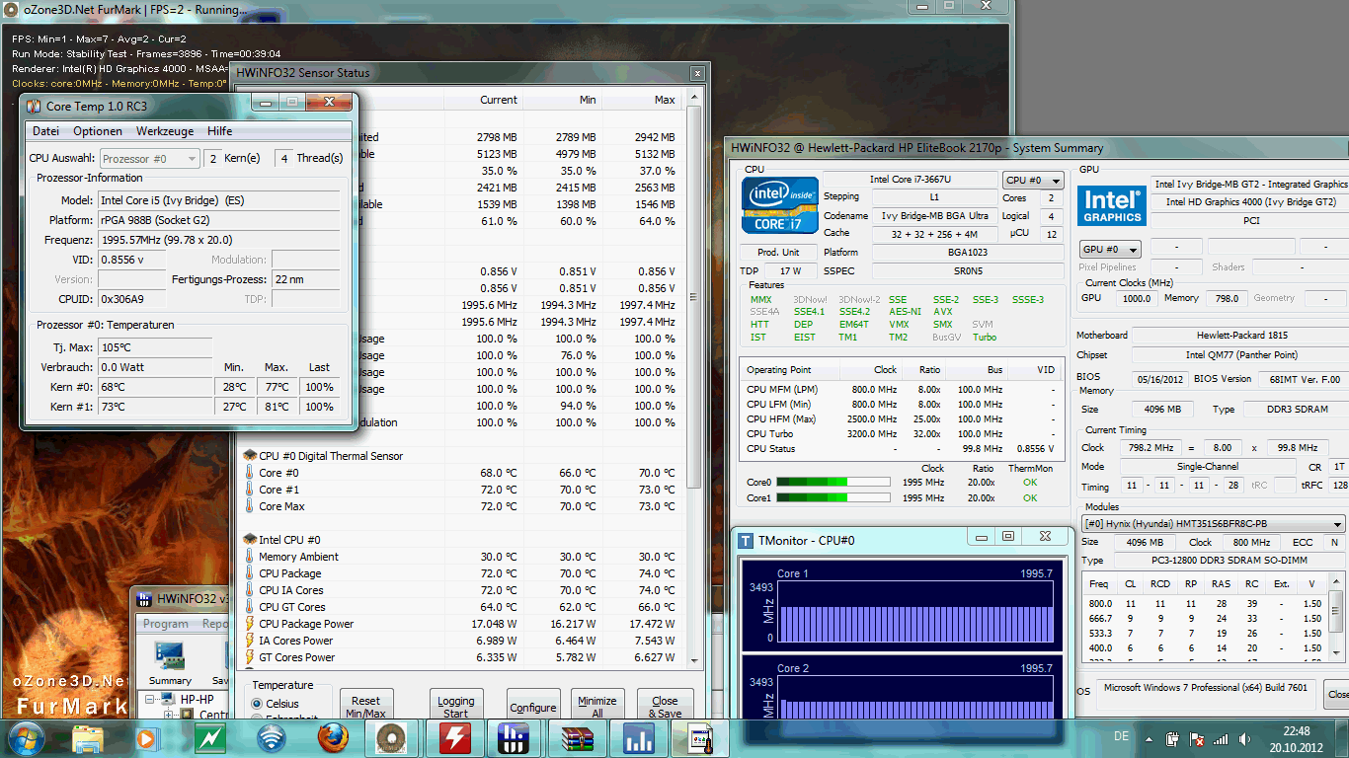Open the CPU #0 selector dropdown in System Summary
Image resolution: width=1349 pixels, height=758 pixels.
click(x=1034, y=181)
